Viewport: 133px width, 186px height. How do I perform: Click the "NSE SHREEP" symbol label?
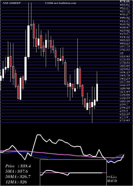click(x=11, y=3)
